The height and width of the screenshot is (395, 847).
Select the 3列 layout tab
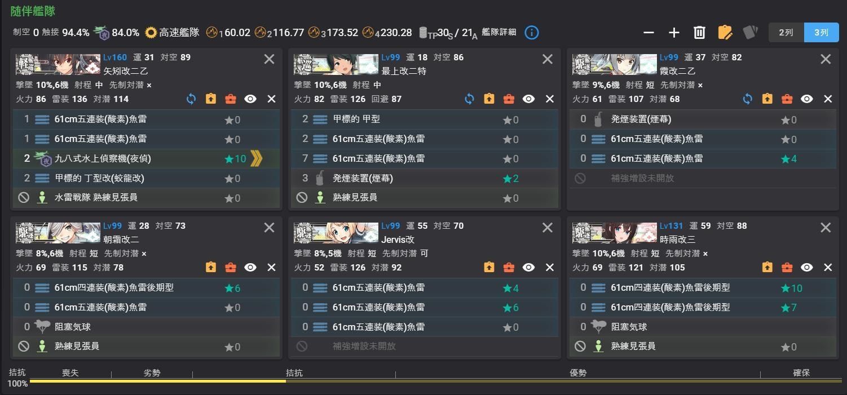pos(821,33)
